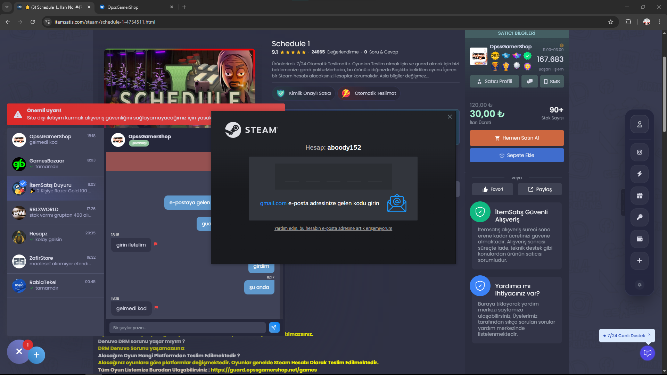Open GamesBazaar conversation
Screen dimensions: 667x375
pyautogui.click(x=56, y=164)
